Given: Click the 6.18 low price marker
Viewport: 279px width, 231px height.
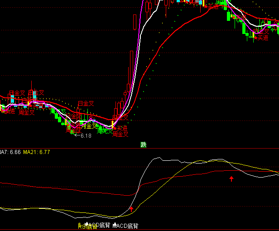Looking at the screenshot, I should coord(84,135).
